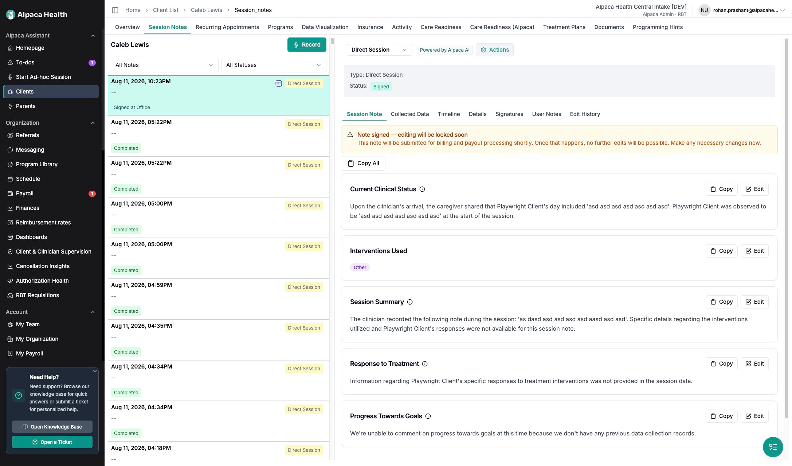
Task: Click info icon beside Current Clinical Status
Action: (x=422, y=189)
